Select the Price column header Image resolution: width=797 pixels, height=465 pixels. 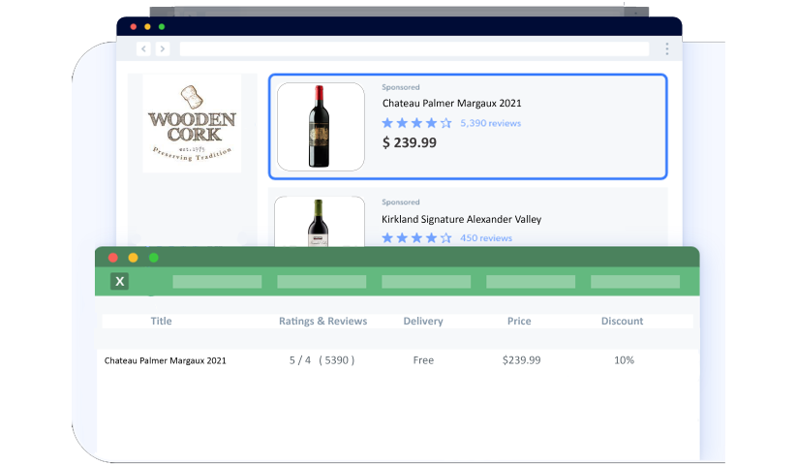(519, 322)
